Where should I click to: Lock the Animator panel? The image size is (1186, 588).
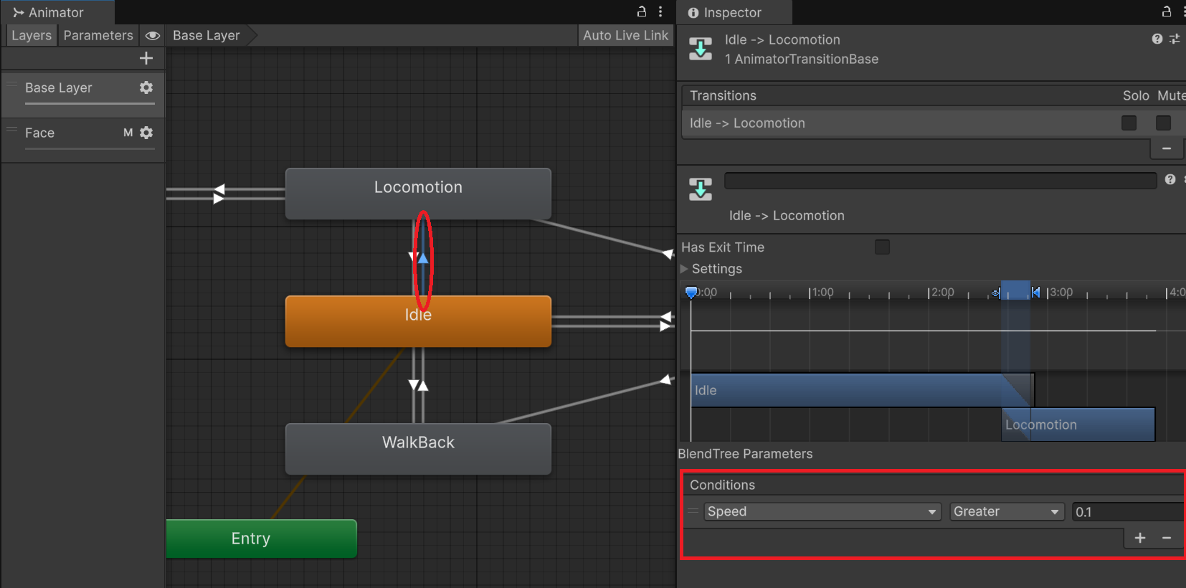click(x=642, y=11)
